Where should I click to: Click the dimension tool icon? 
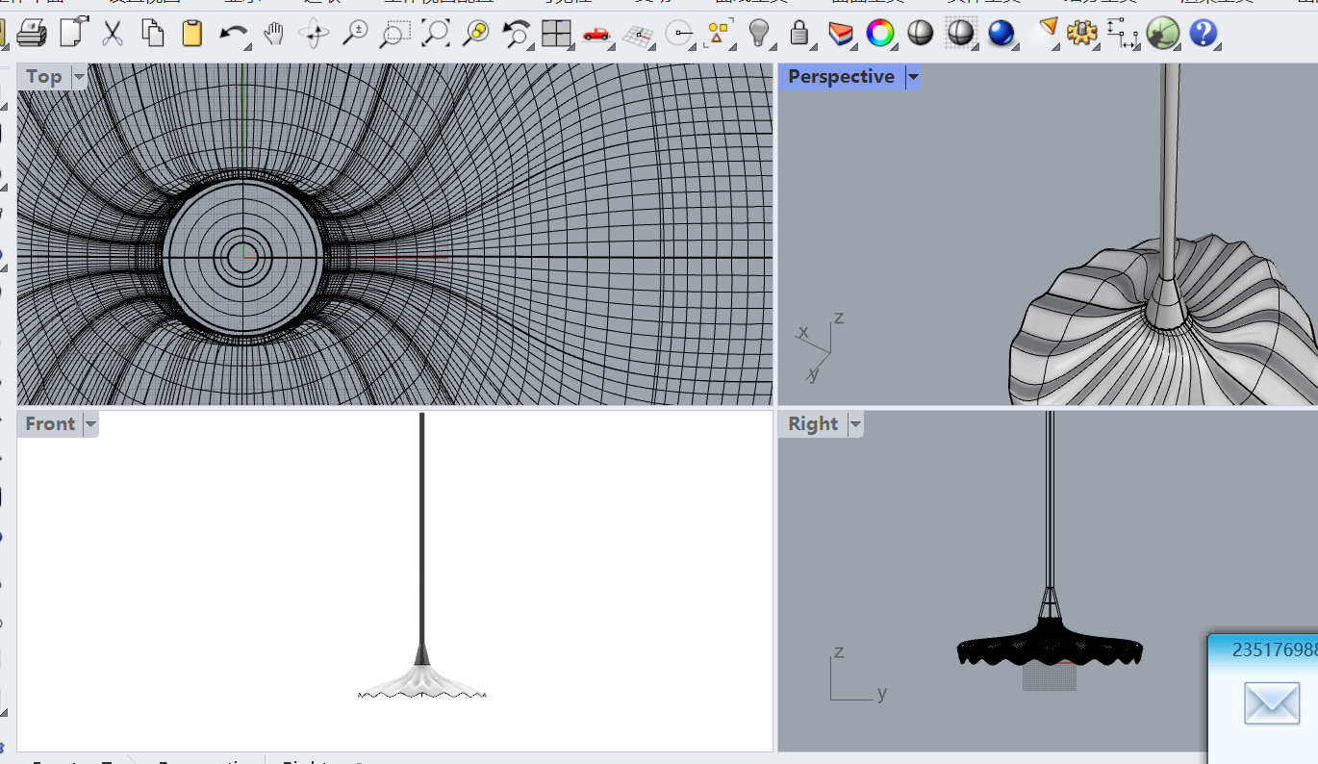click(x=1122, y=34)
